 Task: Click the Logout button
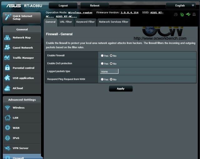(x=63, y=6)
